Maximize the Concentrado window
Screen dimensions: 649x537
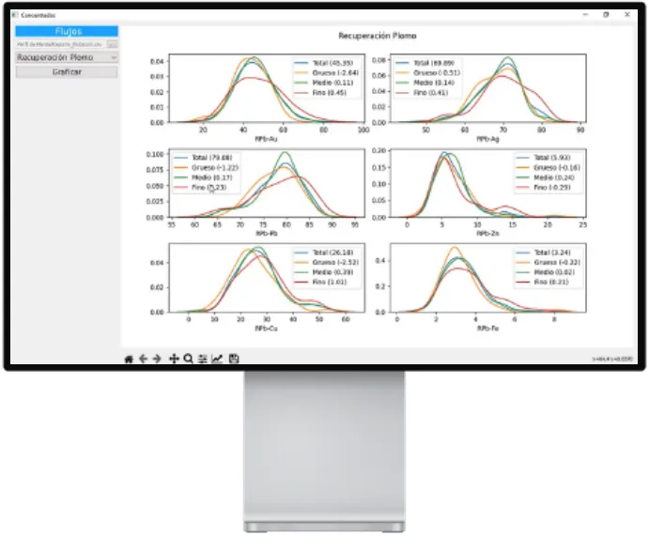[606, 15]
